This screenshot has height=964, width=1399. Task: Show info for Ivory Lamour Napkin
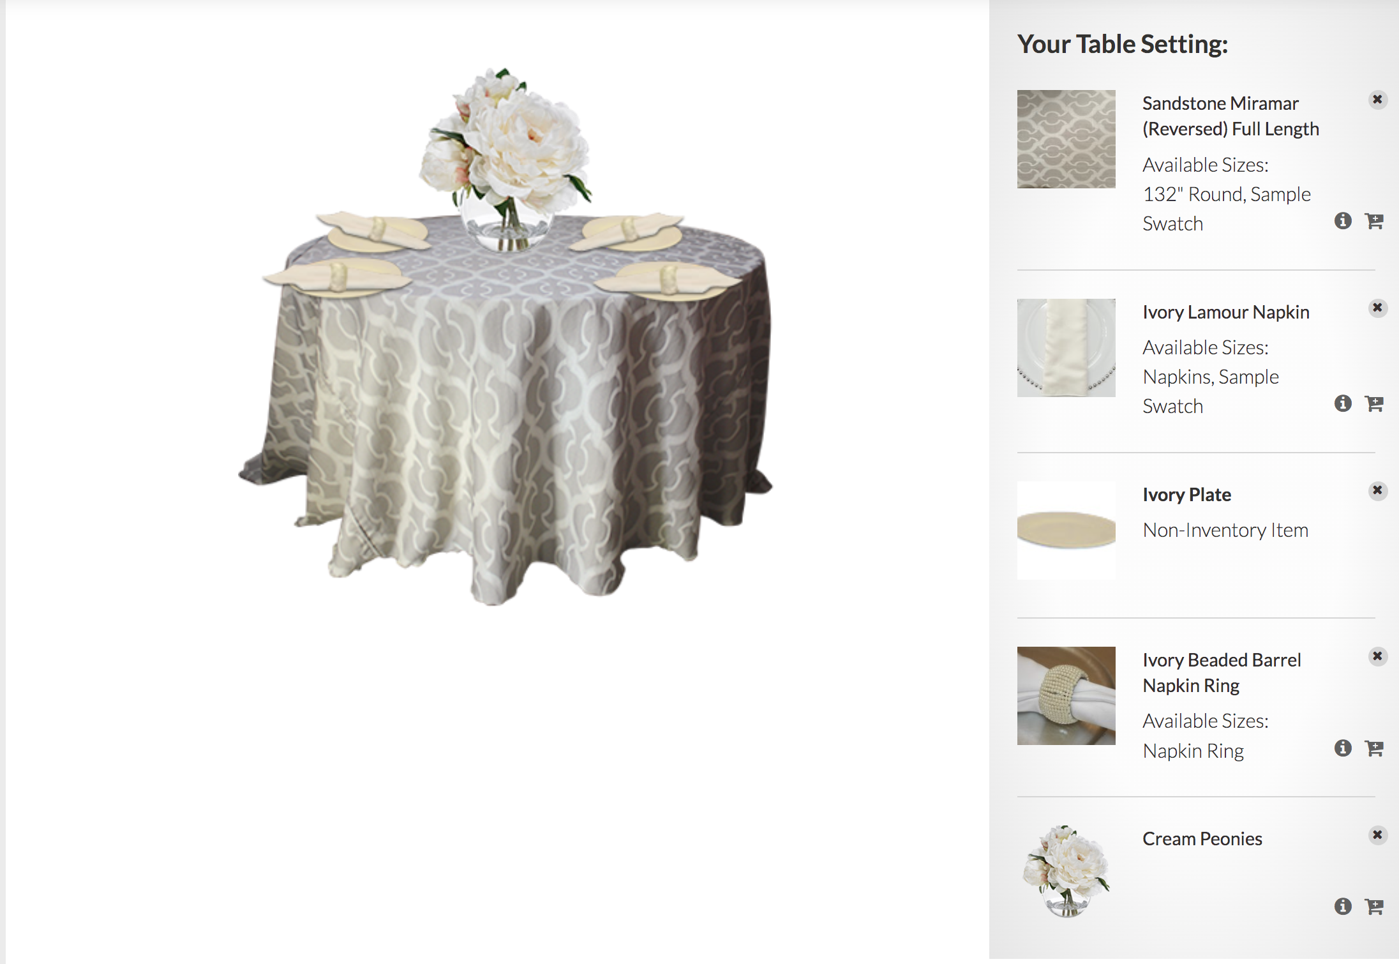[x=1343, y=403]
